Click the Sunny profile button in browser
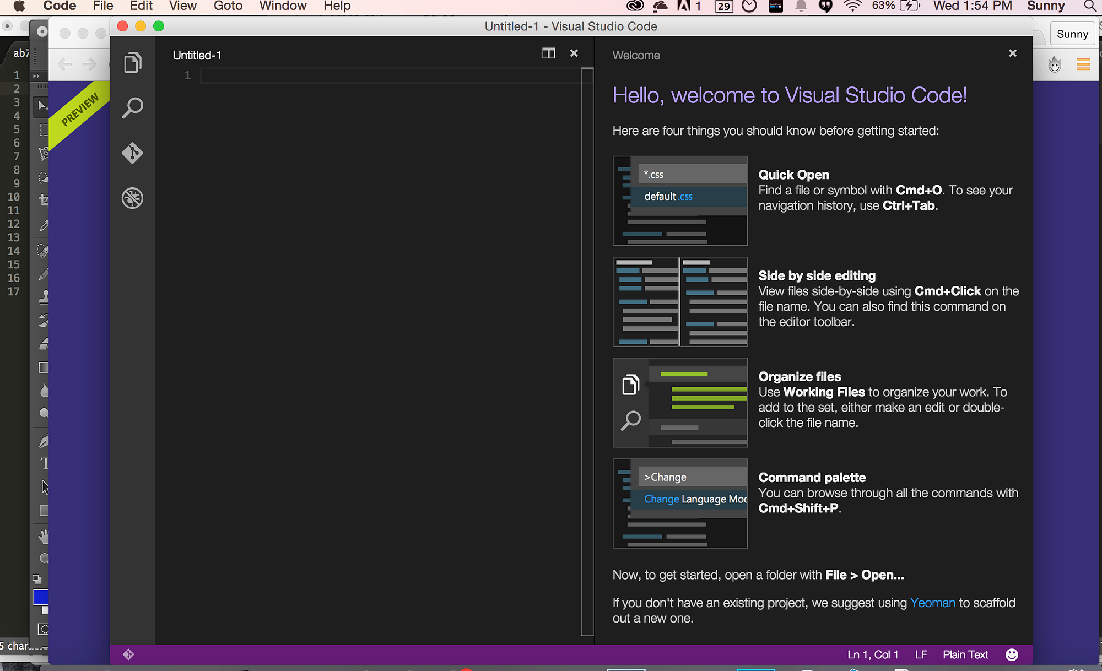The height and width of the screenshot is (671, 1102). pos(1072,34)
